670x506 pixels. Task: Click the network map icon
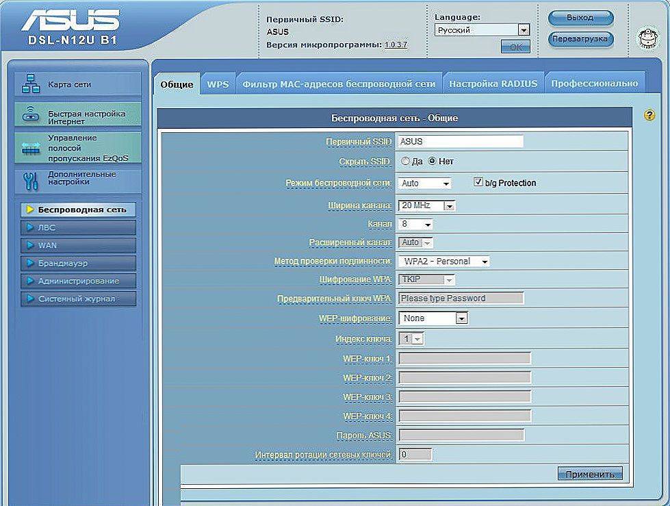click(x=31, y=84)
